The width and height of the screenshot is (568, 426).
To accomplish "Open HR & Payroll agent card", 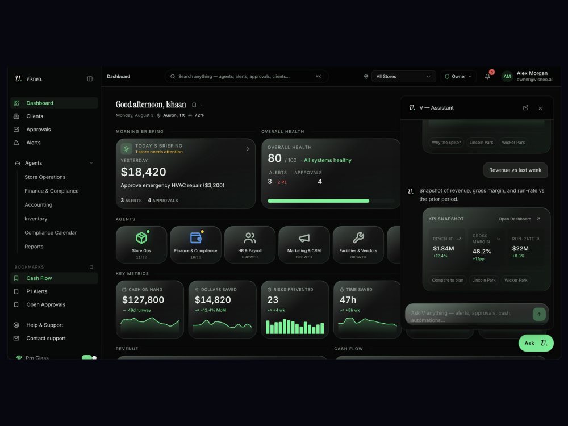I will [250, 245].
